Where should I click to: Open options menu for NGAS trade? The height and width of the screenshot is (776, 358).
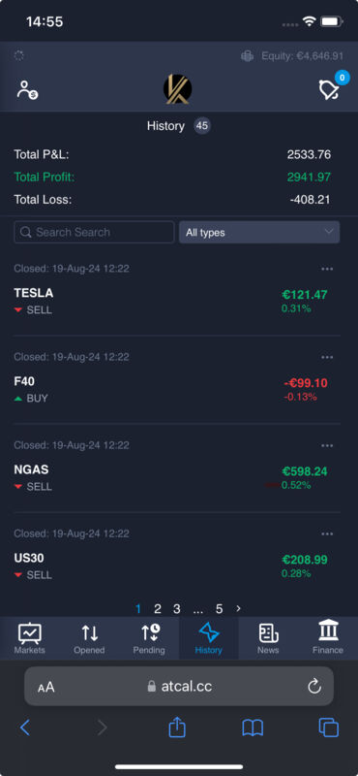point(327,445)
